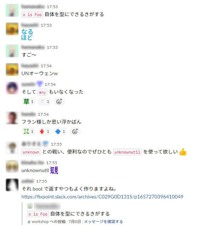Click the 草 reaction emoji
This screenshot has height=228, width=224.
click(x=29, y=102)
